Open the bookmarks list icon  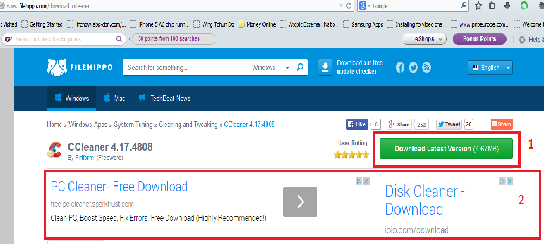pyautogui.click(x=492, y=5)
